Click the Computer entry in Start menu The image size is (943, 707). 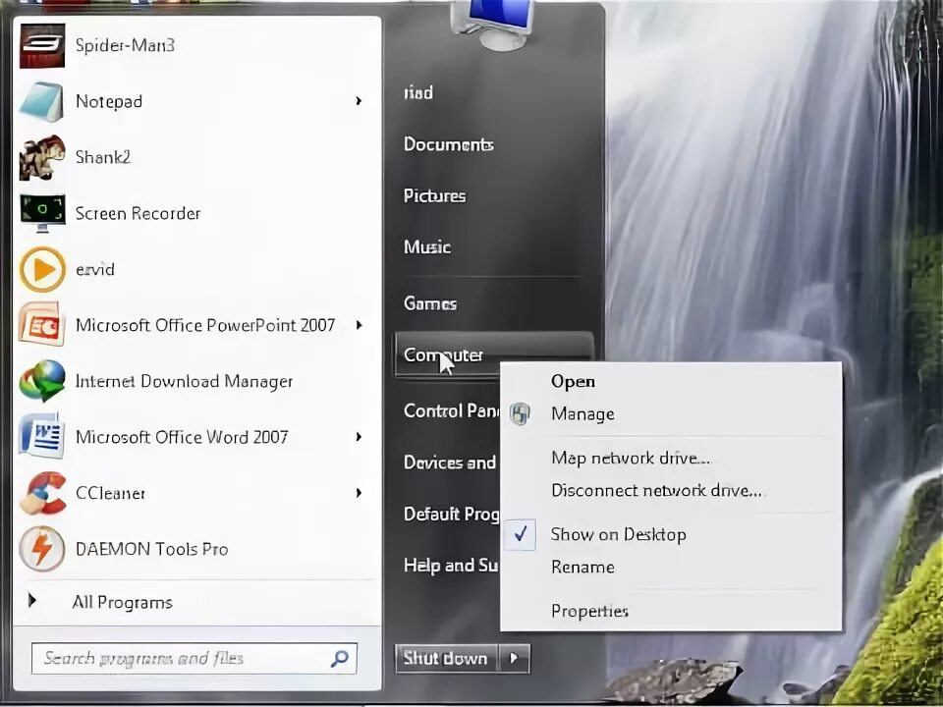tap(494, 355)
